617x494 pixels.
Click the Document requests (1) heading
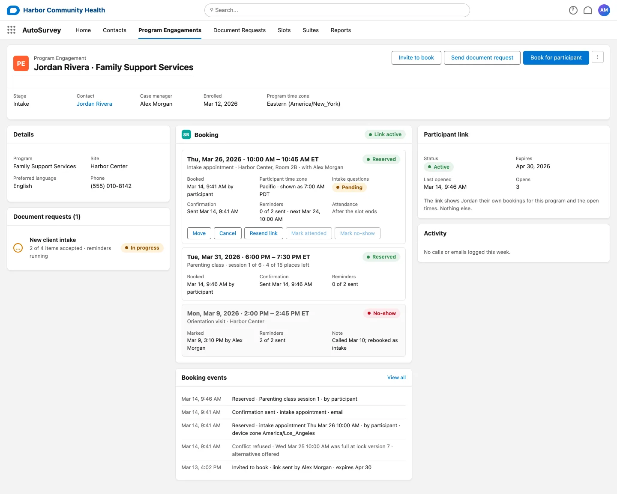click(47, 217)
